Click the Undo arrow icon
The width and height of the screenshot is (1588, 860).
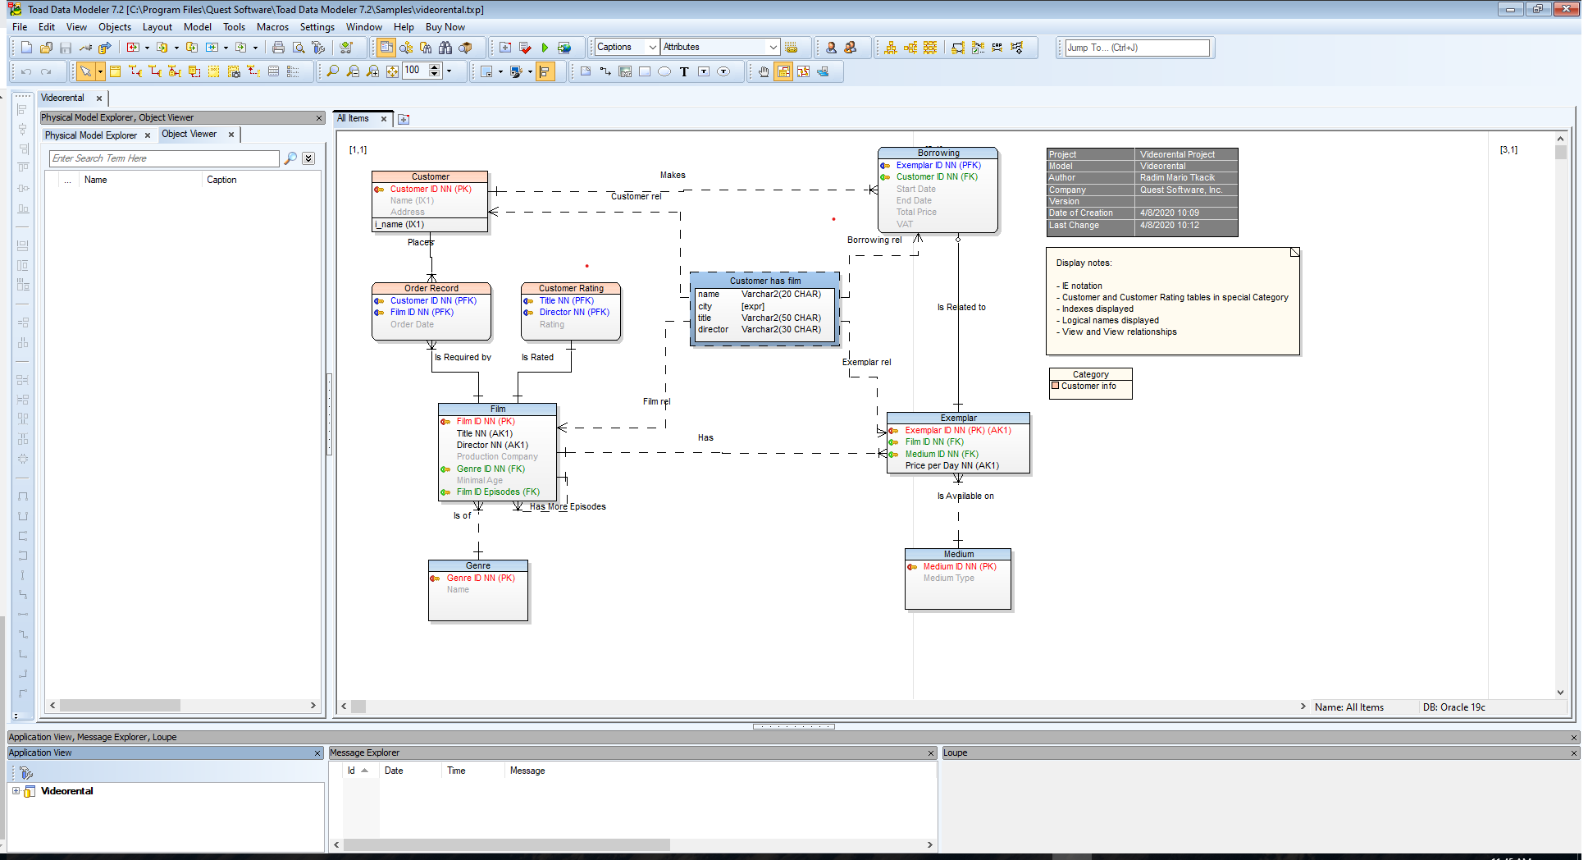point(26,71)
